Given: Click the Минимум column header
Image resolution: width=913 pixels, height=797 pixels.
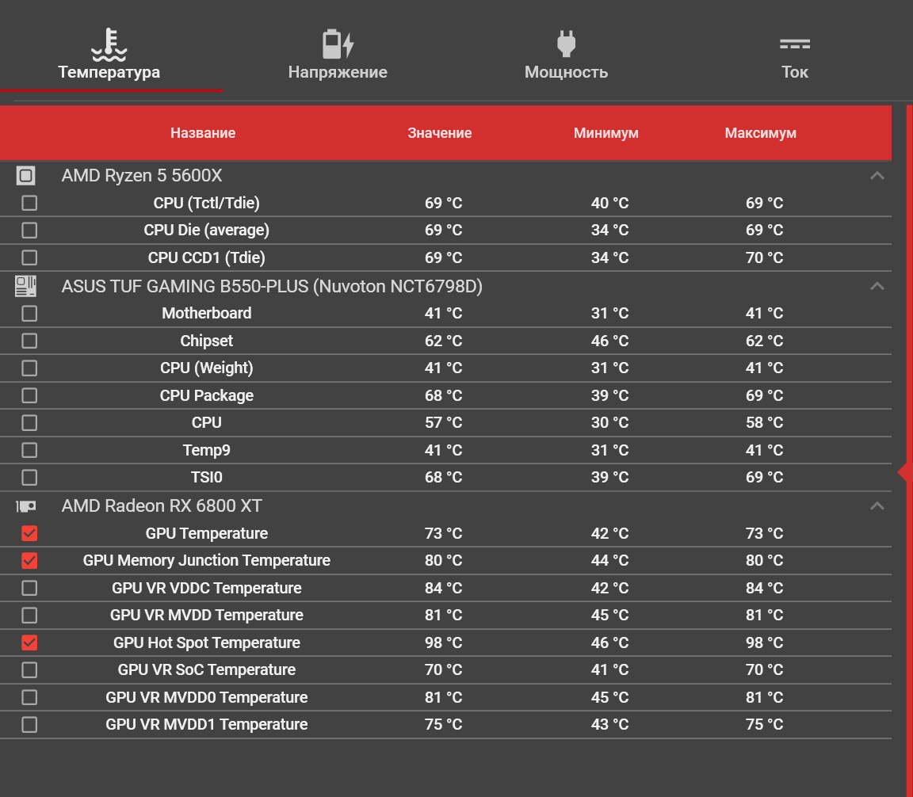Looking at the screenshot, I should [x=606, y=133].
